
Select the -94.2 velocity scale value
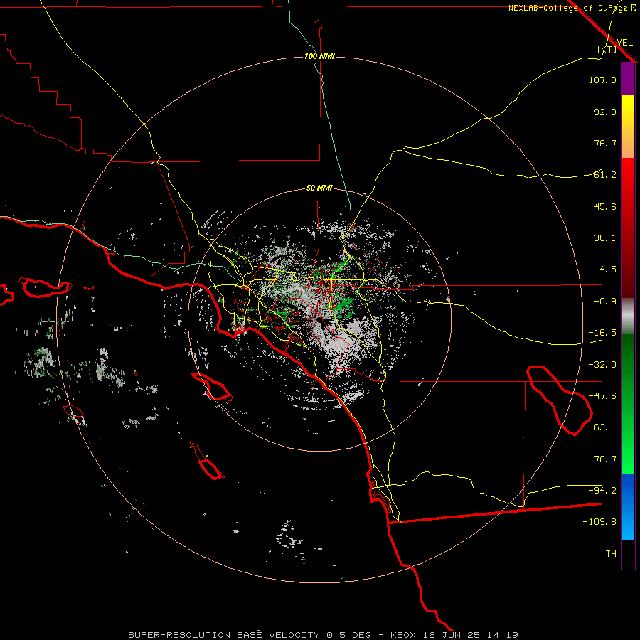tap(602, 491)
